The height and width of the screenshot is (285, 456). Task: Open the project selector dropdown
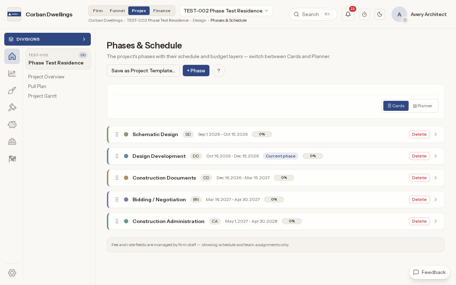pyautogui.click(x=226, y=11)
